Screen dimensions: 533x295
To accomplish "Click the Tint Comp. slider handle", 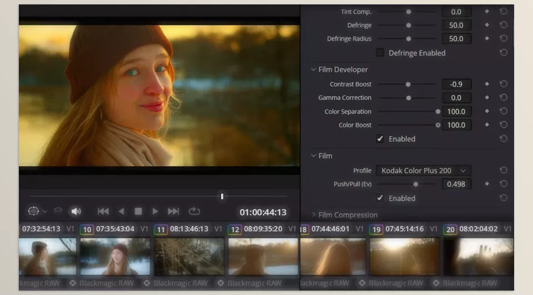I will (409, 12).
